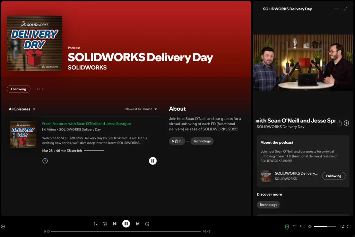The height and width of the screenshot is (237, 355).
Task: Open the All Episodes filter dropdown
Action: coord(22,109)
